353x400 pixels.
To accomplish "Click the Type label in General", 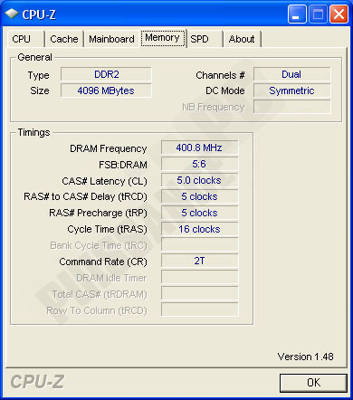I will click(38, 75).
